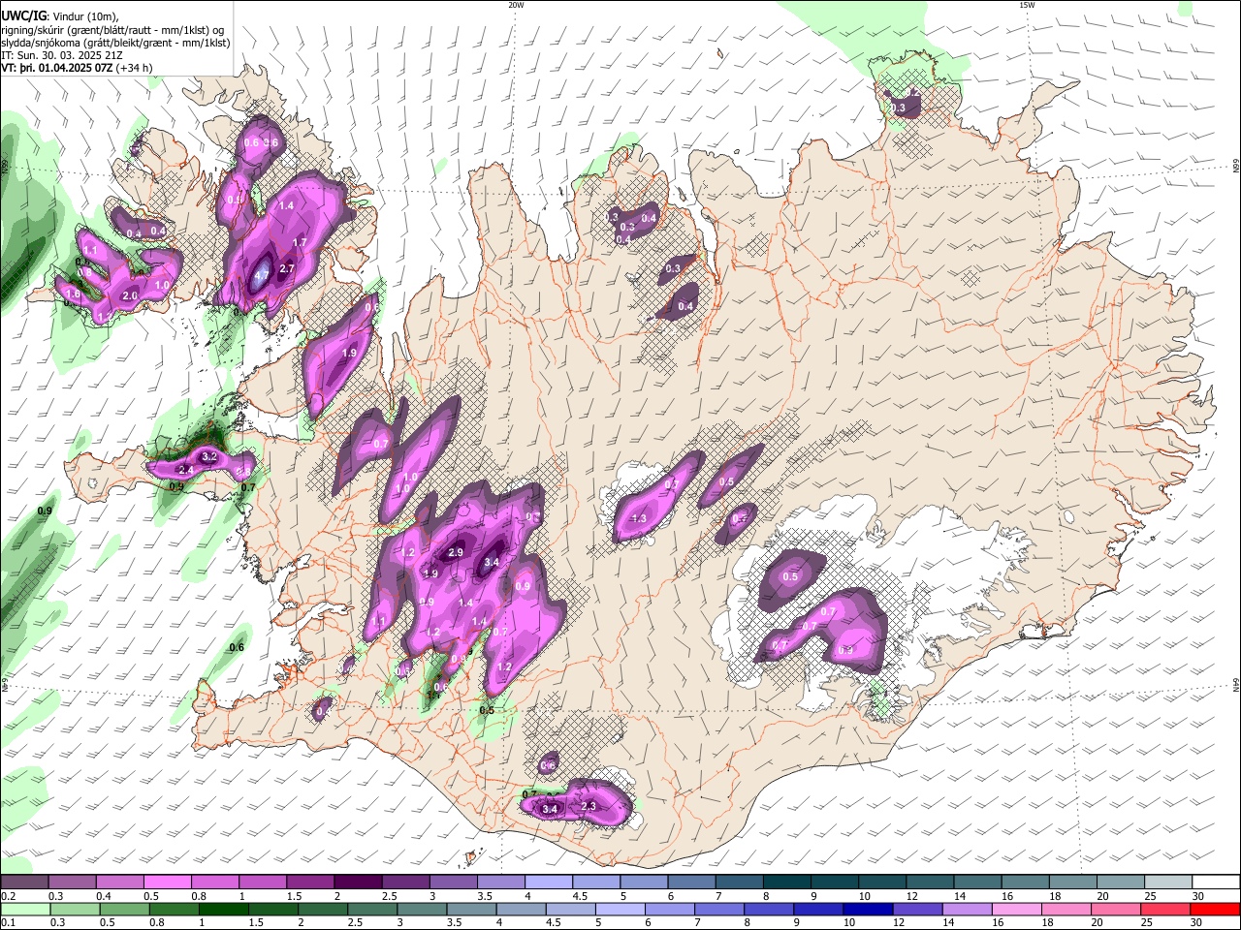Click the deep blue rain swatch between 10 and 12
Image resolution: width=1241 pixels, height=930 pixels.
point(867,909)
